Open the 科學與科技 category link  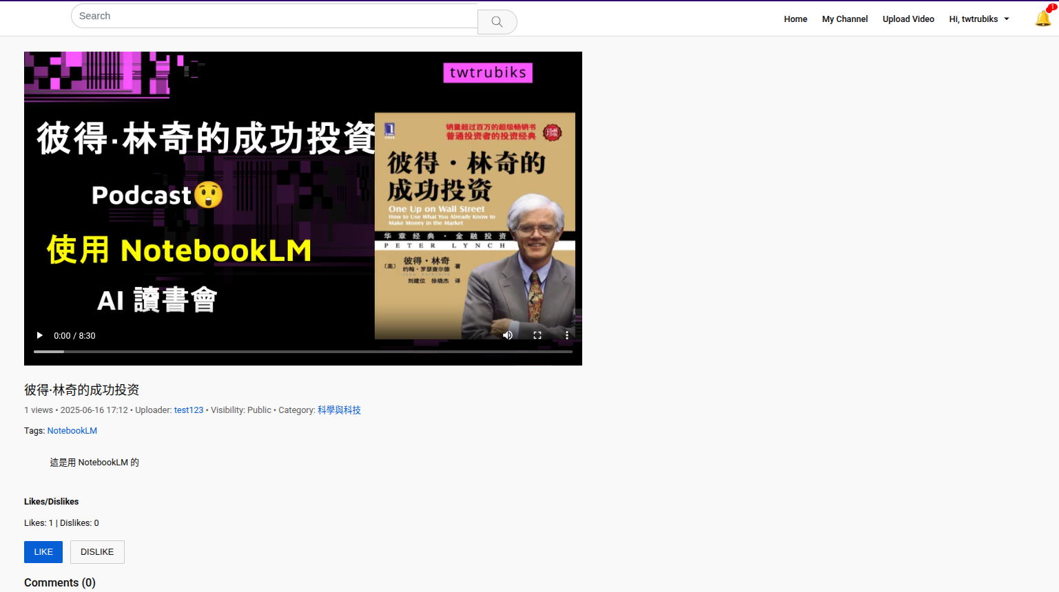point(339,410)
